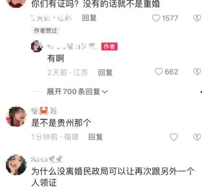Open avatar of 是不是贵州那个 commenter

click(x=16, y=117)
